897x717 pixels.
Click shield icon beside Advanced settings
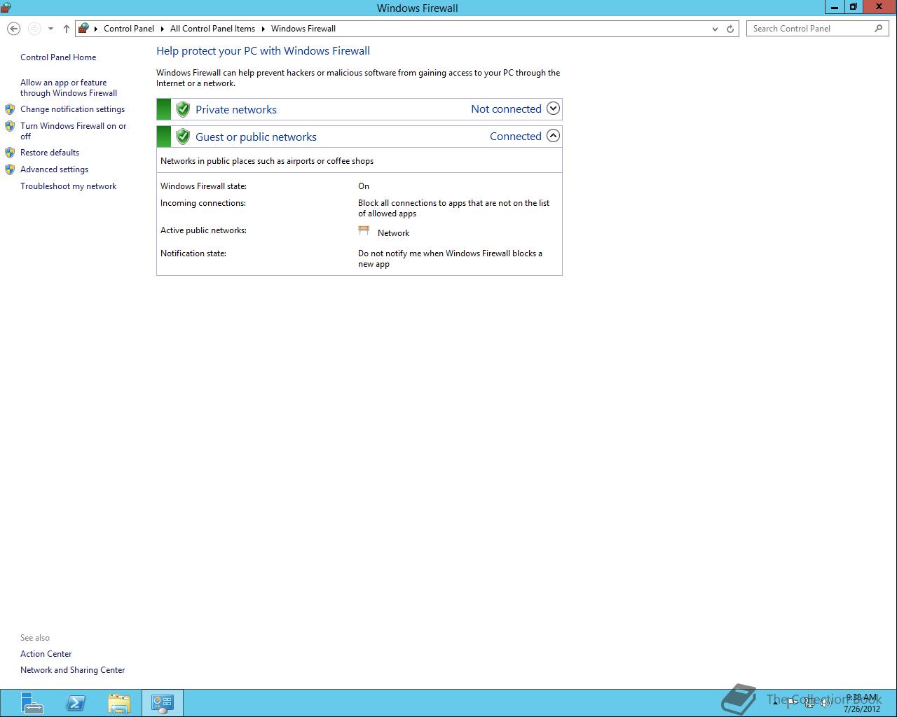coord(10,169)
